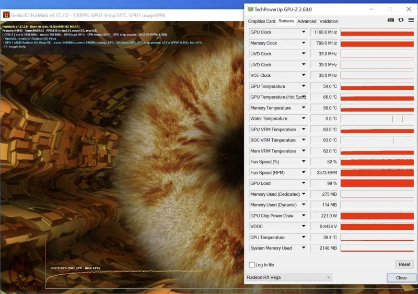Click the 221.0 W power draw value

coord(324,216)
